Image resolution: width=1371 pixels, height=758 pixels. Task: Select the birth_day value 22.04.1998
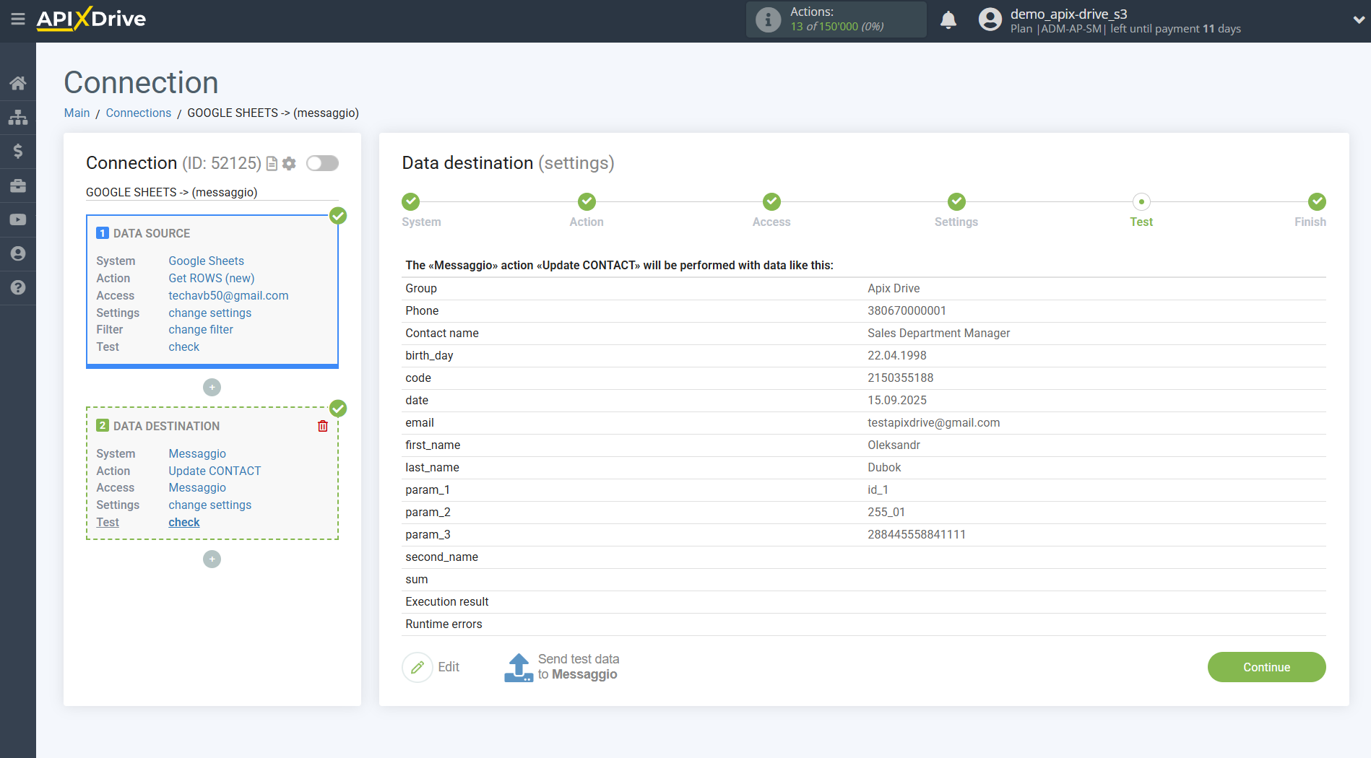tap(896, 355)
